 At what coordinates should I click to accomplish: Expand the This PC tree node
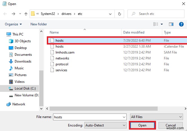click(3, 34)
